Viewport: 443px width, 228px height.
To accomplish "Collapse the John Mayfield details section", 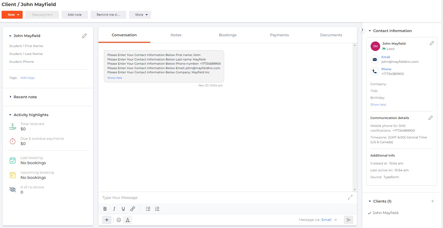I will click(x=10, y=36).
